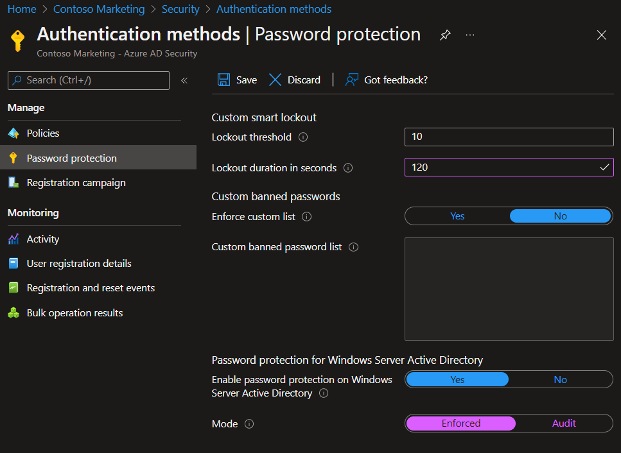Pin this blade using the pin icon

(x=445, y=35)
